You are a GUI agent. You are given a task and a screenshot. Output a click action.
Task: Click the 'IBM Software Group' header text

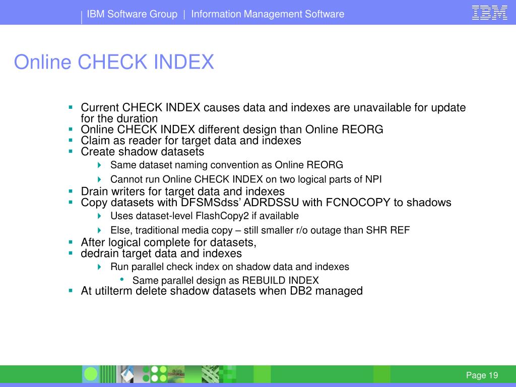(132, 14)
